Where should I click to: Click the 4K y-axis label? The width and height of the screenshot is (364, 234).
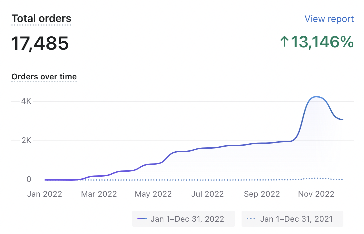[x=26, y=101]
